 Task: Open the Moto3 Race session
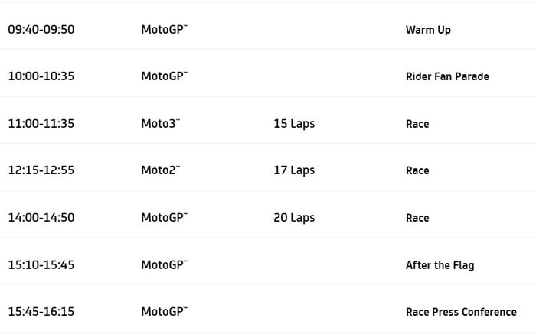[x=417, y=124]
